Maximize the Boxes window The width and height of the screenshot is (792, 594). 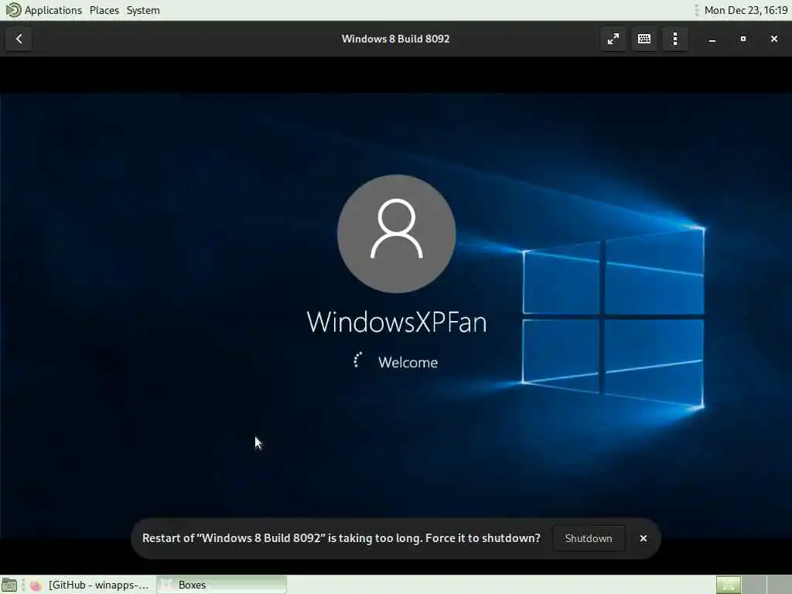(743, 39)
